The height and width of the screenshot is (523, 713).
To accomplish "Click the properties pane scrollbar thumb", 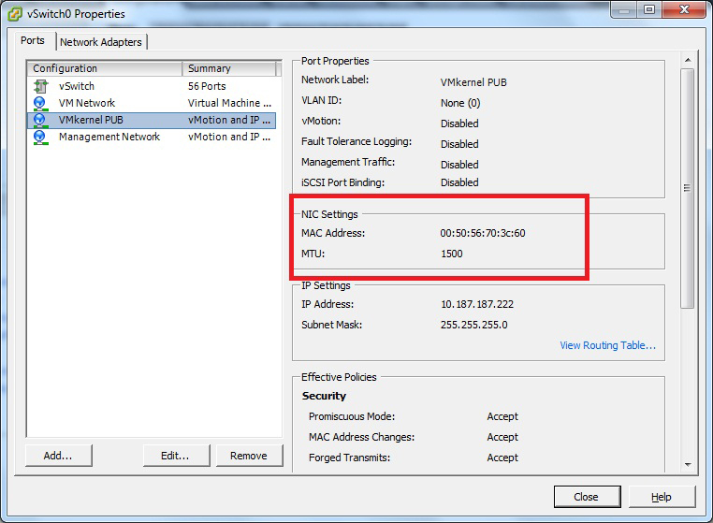I will click(x=688, y=188).
